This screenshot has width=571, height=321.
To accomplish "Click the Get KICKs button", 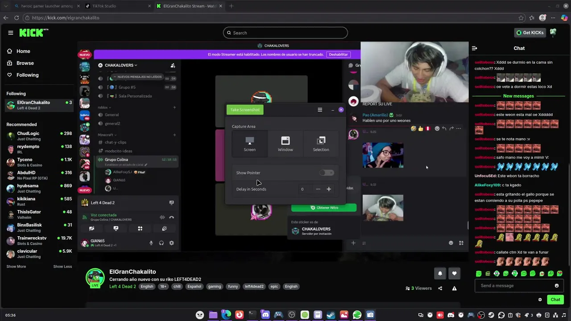I will [x=530, y=33].
